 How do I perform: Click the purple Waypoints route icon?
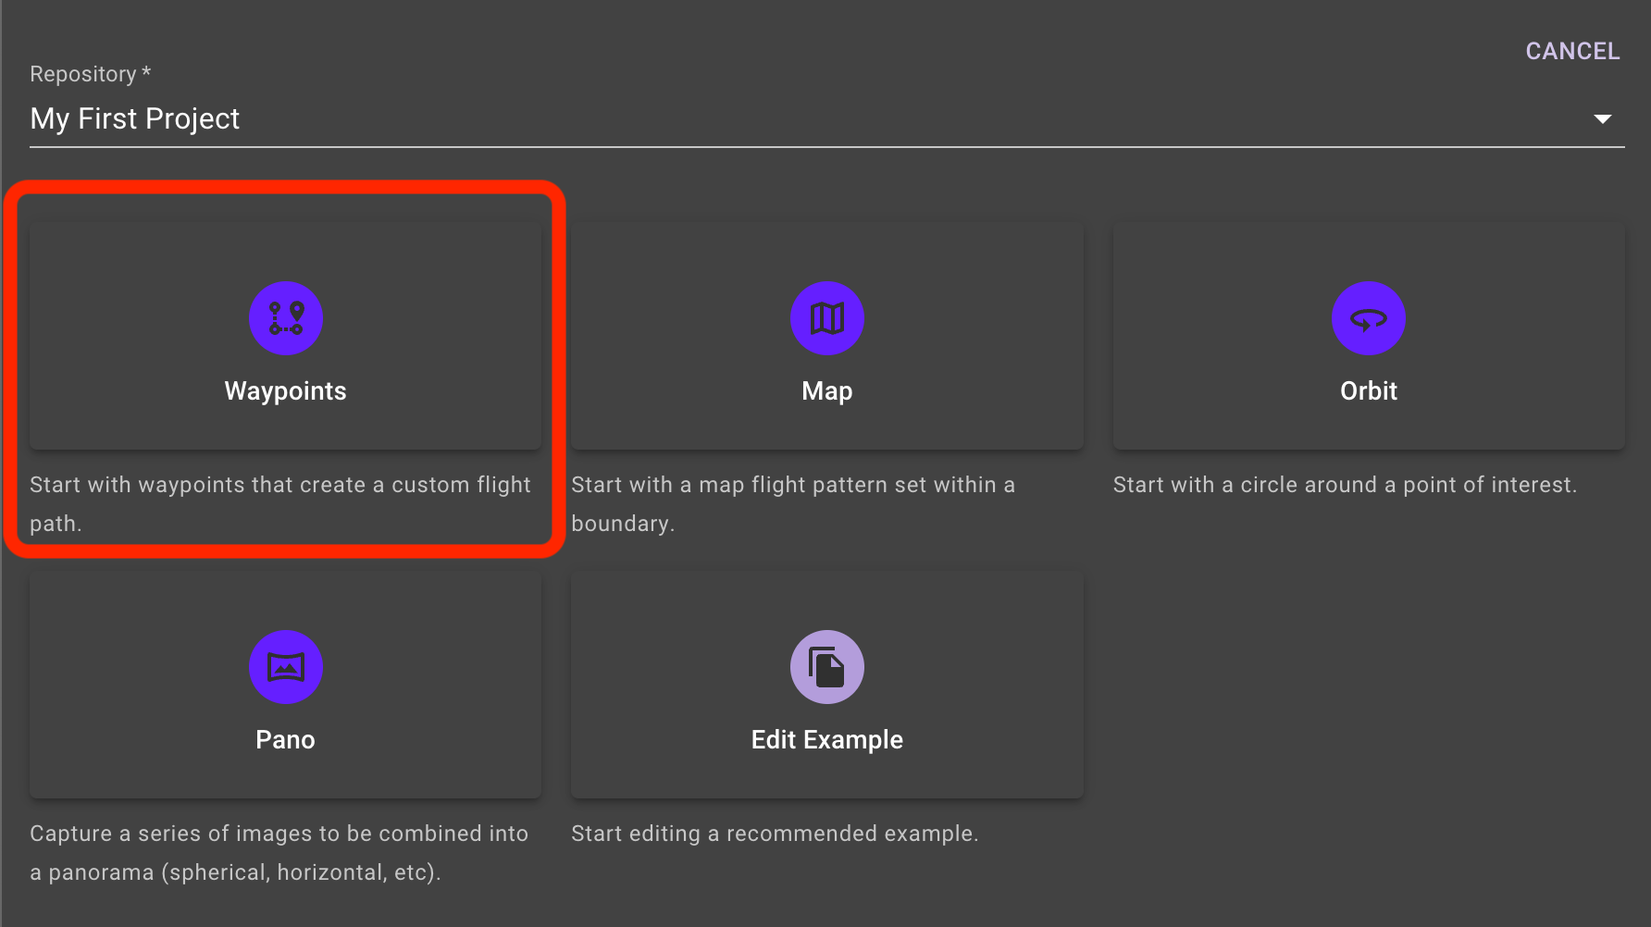[x=286, y=318]
